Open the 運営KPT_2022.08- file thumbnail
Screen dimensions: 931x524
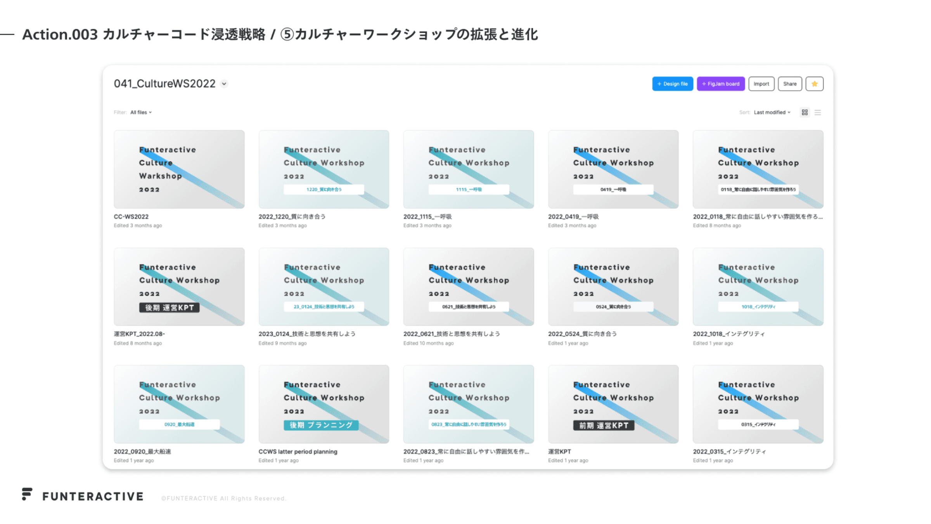pyautogui.click(x=179, y=287)
